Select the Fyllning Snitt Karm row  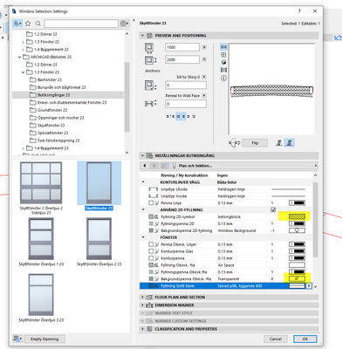click(x=225, y=286)
